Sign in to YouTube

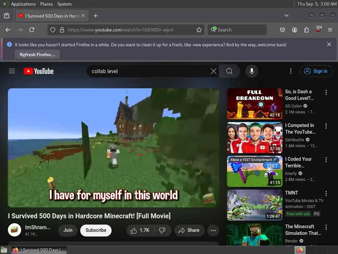tap(316, 71)
